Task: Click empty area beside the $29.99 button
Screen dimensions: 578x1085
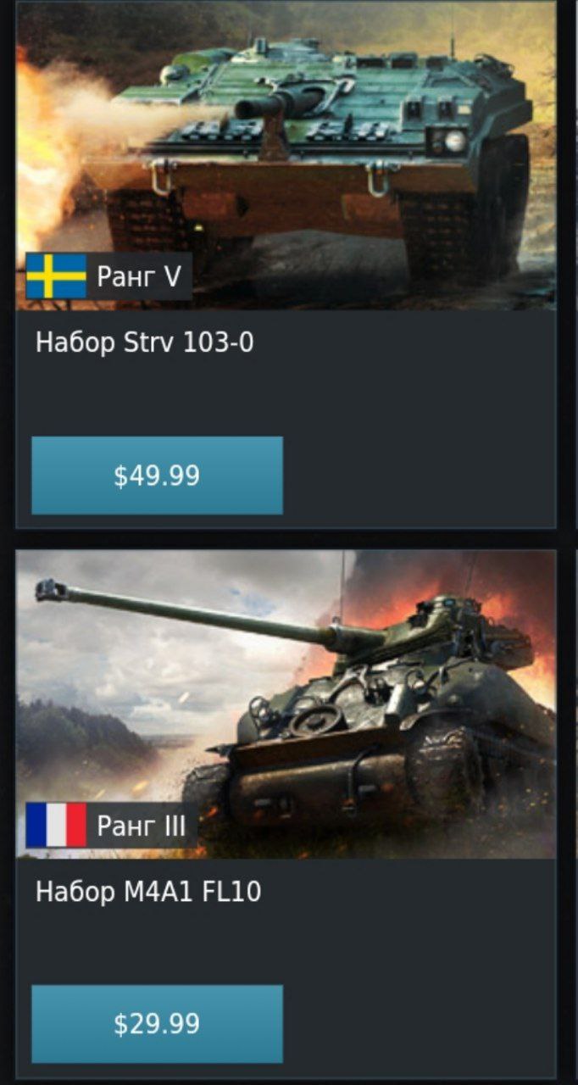Action: (x=420, y=1024)
